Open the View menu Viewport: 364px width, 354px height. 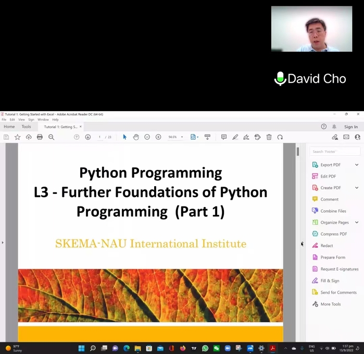point(21,119)
